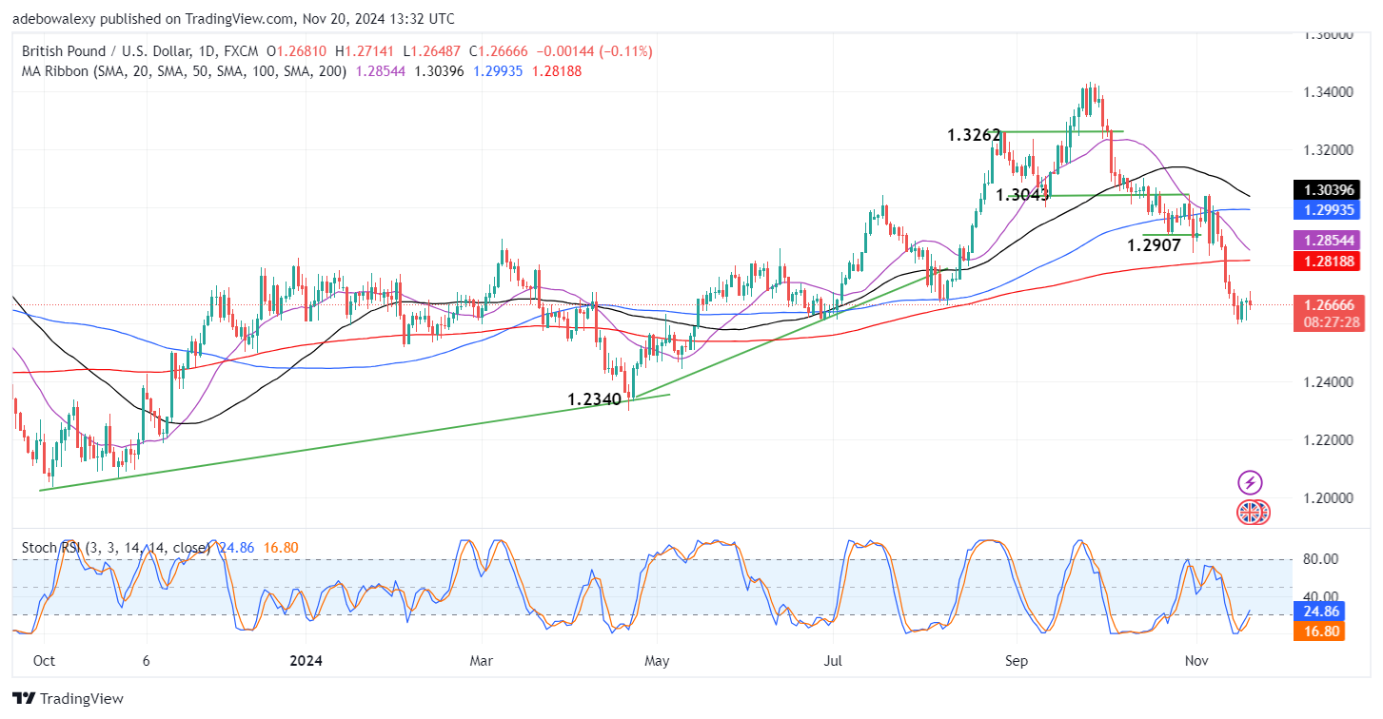1383x719 pixels.
Task: Click the 1.3043 chart annotation
Action: 1023,195
